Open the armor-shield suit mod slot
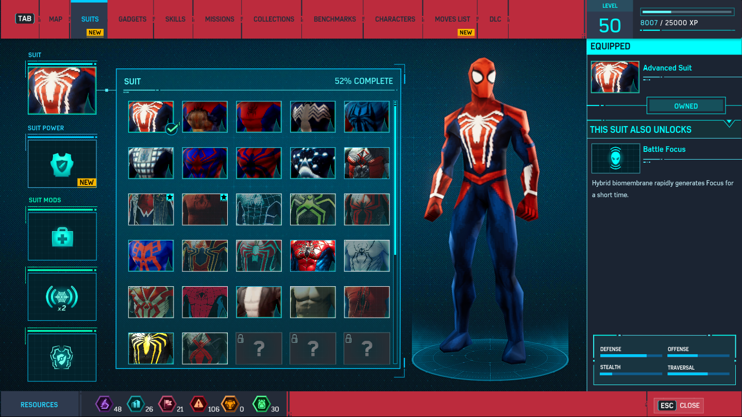Viewport: 742px width, 417px height. click(x=62, y=357)
